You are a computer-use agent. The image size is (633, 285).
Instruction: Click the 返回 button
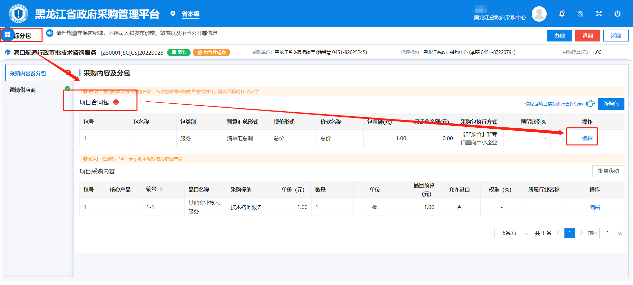616,36
